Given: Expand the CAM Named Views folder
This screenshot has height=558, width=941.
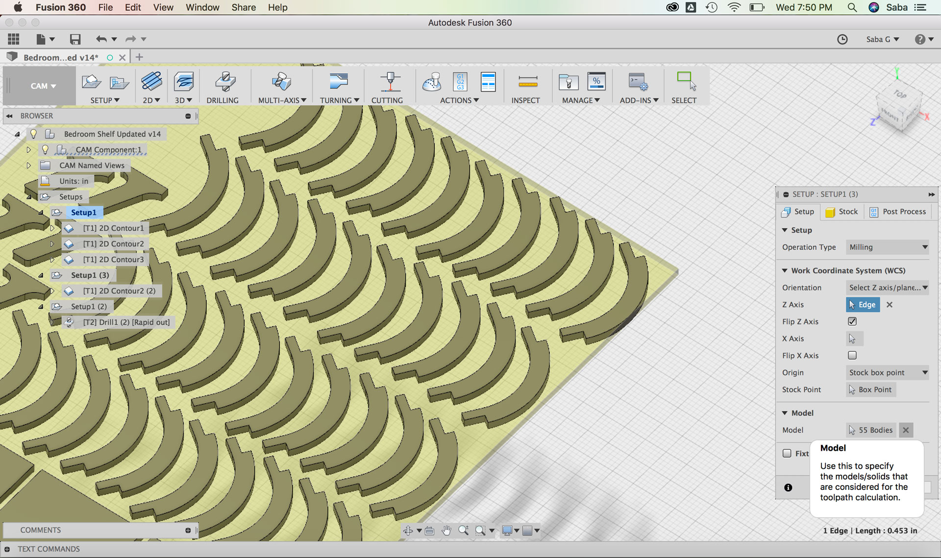Looking at the screenshot, I should [28, 166].
